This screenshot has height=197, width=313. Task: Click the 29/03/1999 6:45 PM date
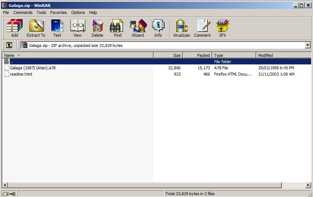click(x=276, y=68)
